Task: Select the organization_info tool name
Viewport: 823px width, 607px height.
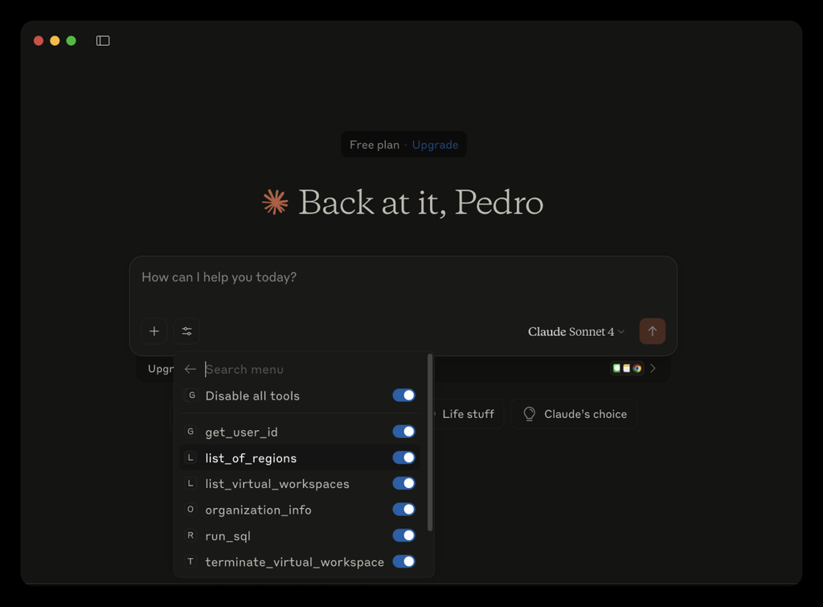Action: coord(258,510)
